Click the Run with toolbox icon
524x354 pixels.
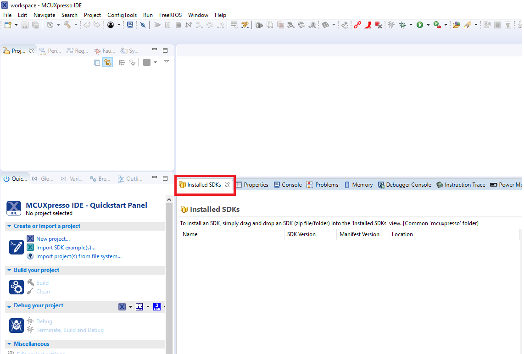click(x=437, y=25)
